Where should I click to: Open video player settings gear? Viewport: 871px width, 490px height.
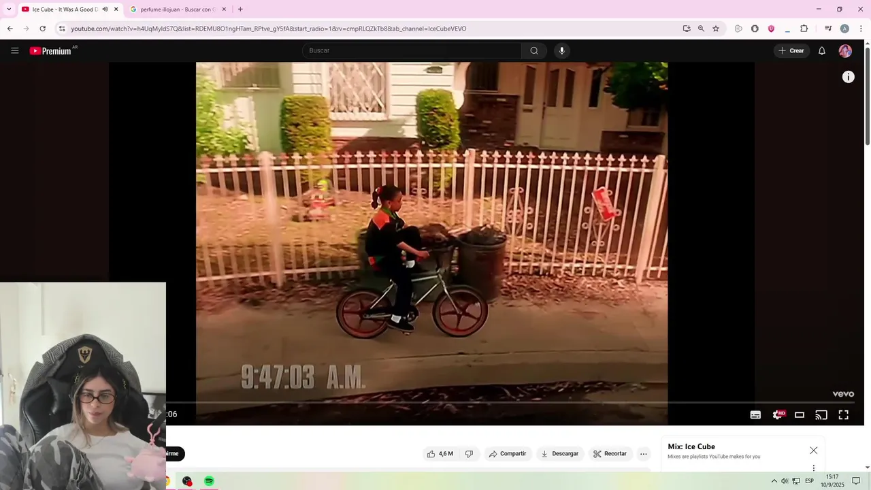point(778,414)
